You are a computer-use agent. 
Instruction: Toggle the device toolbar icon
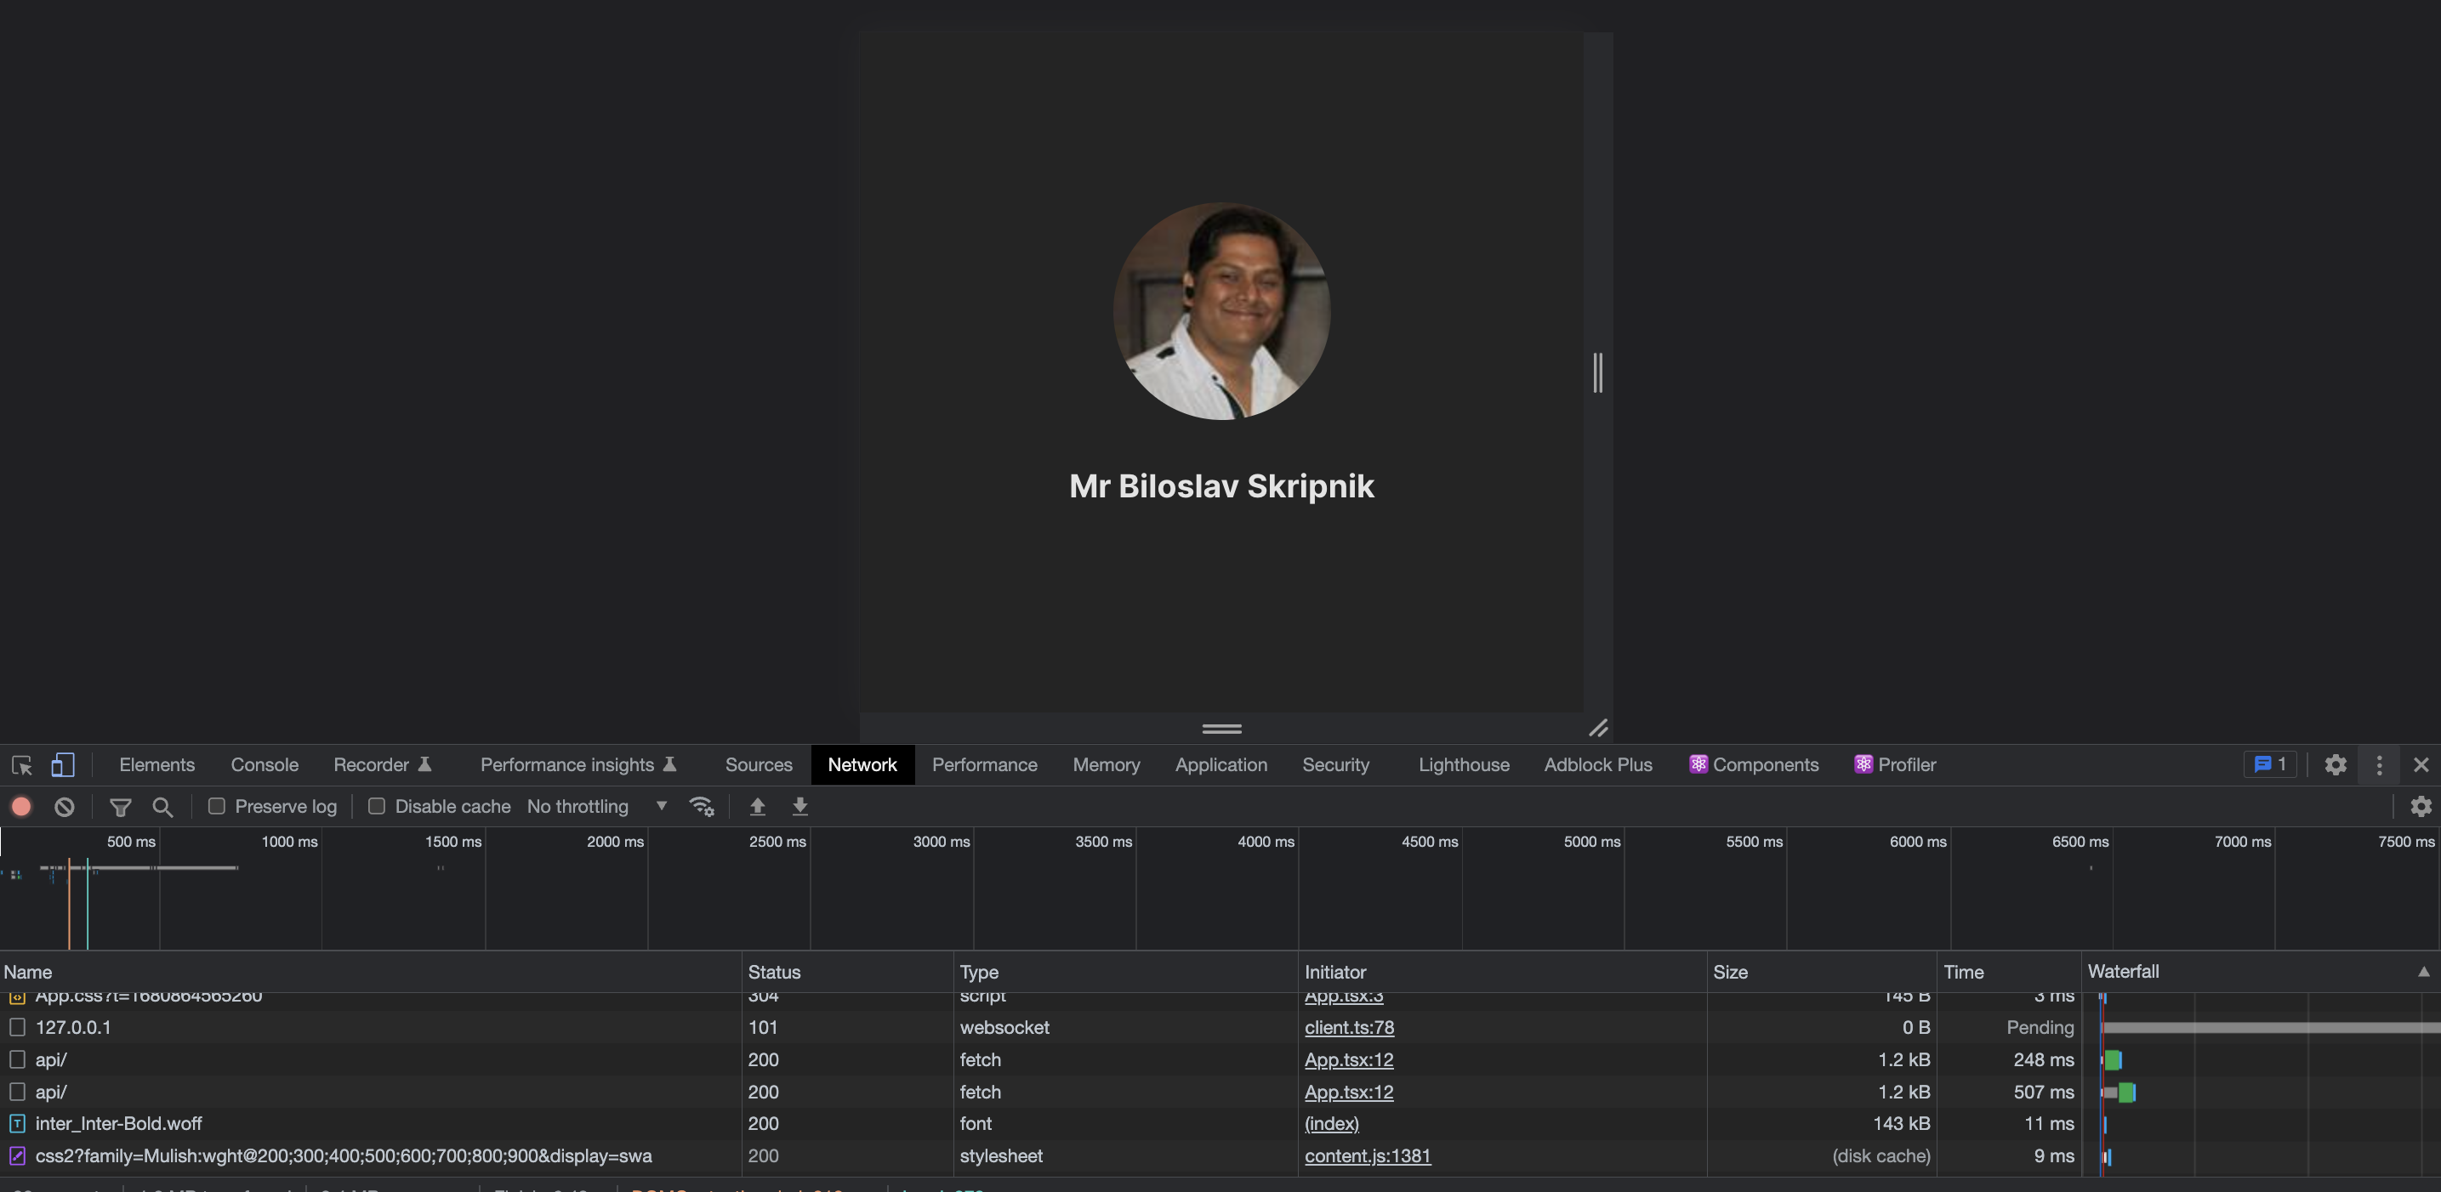tap(63, 764)
